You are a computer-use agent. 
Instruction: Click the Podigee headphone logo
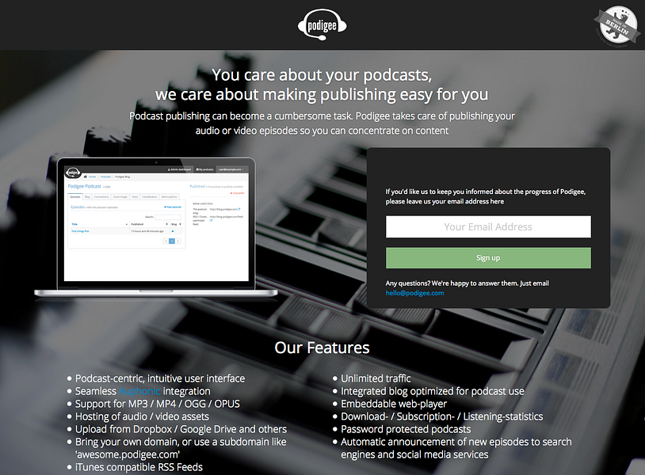click(x=322, y=25)
